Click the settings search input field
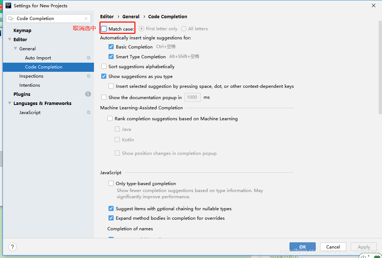 [48, 19]
